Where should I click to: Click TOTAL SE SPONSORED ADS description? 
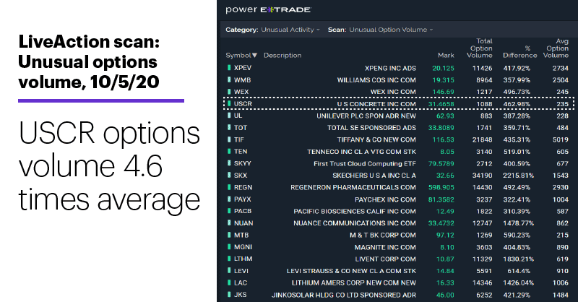371,128
